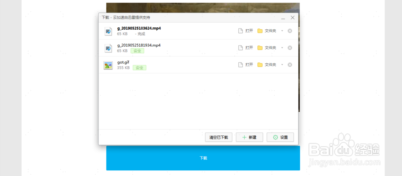The width and height of the screenshot is (402, 176).
Task: Open g_20190525181934.mp4 via 打开
Action: coord(246,48)
